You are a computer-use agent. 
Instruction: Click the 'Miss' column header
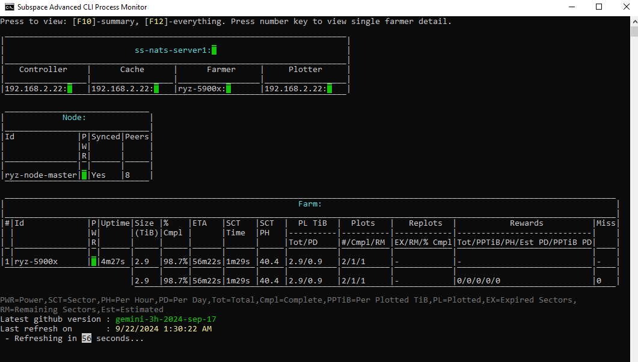pos(606,223)
